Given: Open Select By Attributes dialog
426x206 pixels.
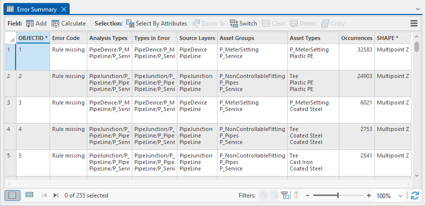Looking at the screenshot, I should pyautogui.click(x=130, y=23).
